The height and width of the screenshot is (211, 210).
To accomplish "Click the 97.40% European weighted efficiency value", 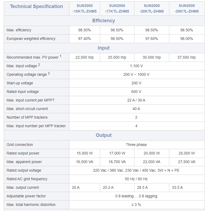I will click(85, 39).
